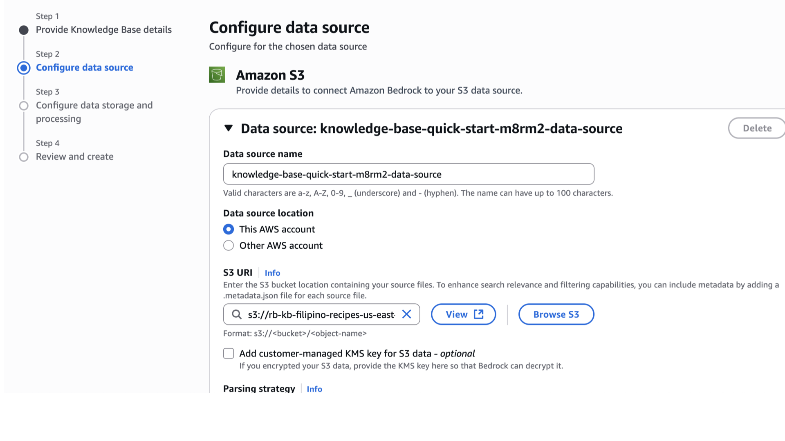Image resolution: width=785 pixels, height=441 pixels.
Task: Click the Amazon S3 bucket icon
Action: (217, 75)
